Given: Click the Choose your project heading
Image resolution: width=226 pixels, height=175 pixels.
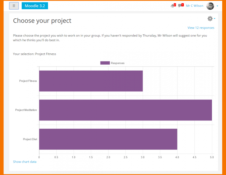Looking at the screenshot, I should [42, 21].
